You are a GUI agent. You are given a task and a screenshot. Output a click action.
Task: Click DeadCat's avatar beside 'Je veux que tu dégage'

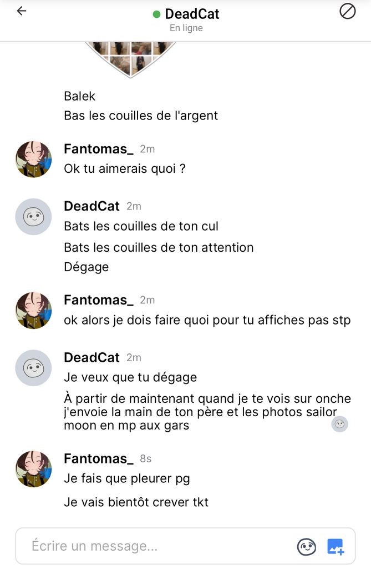tap(33, 368)
